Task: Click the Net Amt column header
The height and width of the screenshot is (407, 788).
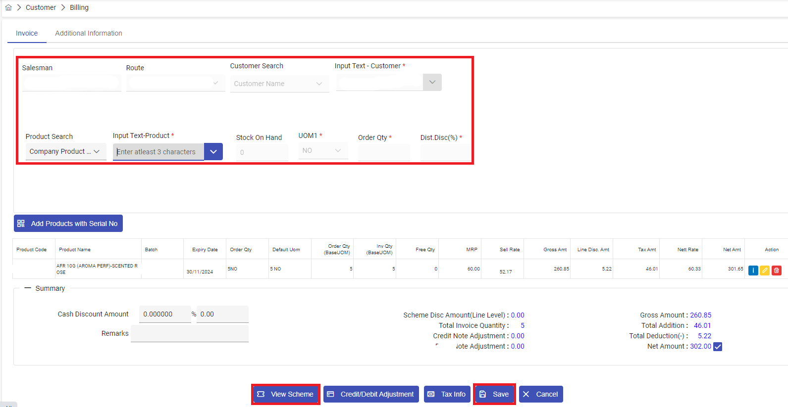Action: click(x=732, y=250)
